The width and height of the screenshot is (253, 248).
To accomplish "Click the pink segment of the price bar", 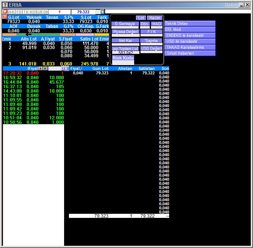I will pos(85,35).
